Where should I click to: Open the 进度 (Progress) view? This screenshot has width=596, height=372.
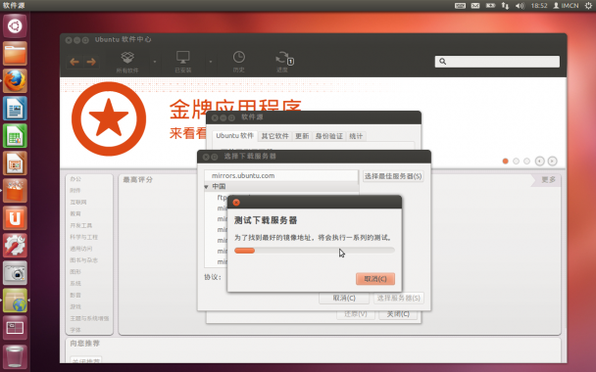283,62
